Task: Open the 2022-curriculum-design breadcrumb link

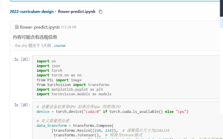Action: click(x=32, y=11)
